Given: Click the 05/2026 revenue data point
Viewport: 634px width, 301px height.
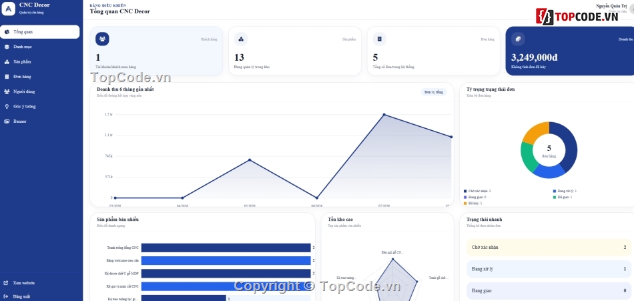Looking at the screenshot, I should pyautogui.click(x=250, y=160).
